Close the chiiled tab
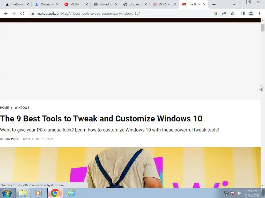Screen dimensions: 265x198 [x=116, y=4]
